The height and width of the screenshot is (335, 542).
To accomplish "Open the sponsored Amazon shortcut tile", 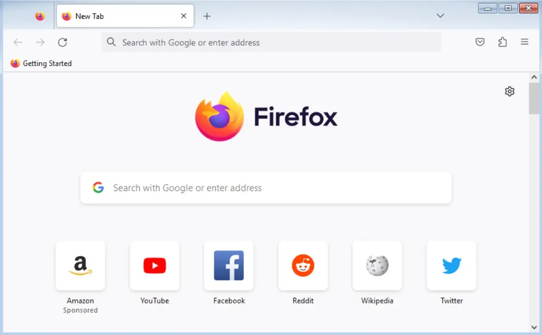I will [80, 266].
